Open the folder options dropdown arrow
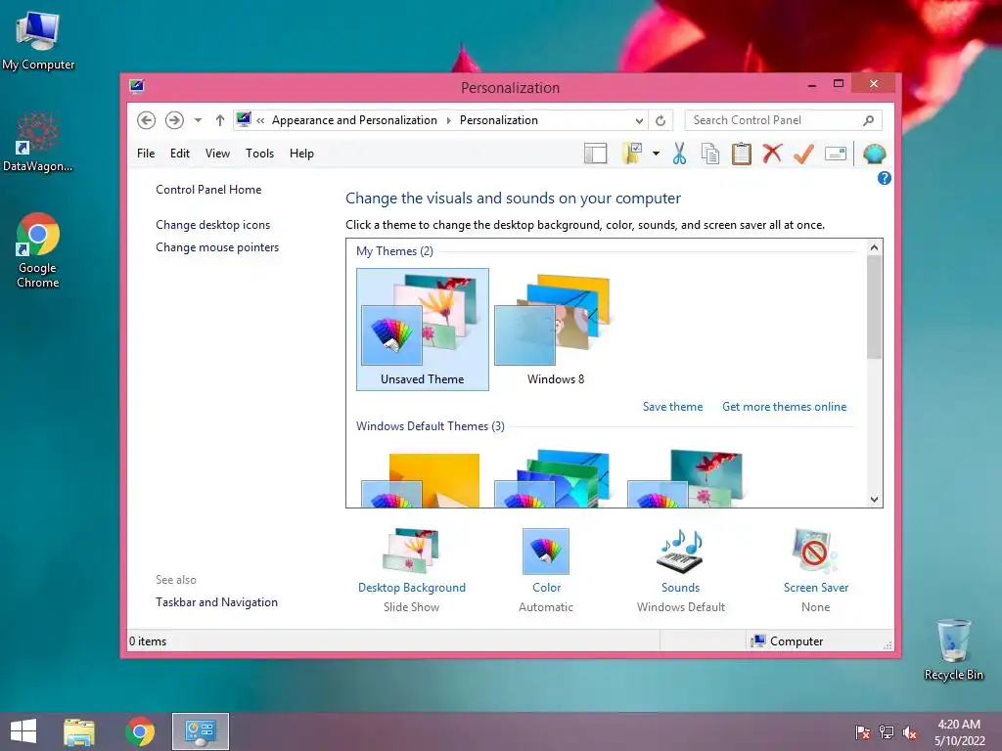The height and width of the screenshot is (751, 1002). [656, 154]
